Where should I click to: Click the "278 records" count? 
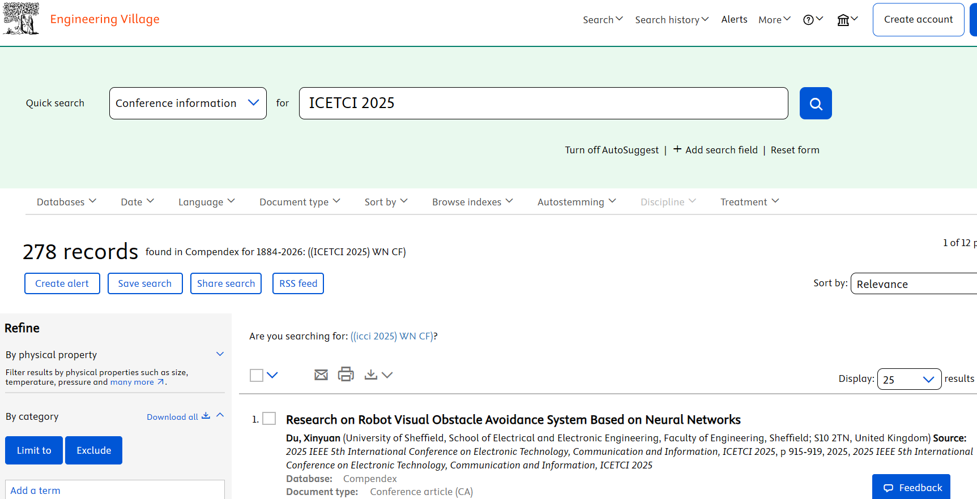(x=80, y=252)
